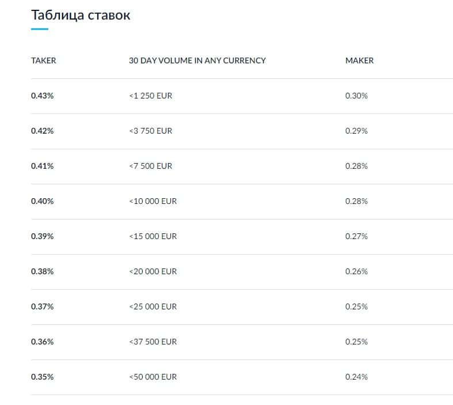Click the "Таблица ставок" heading

81,16
